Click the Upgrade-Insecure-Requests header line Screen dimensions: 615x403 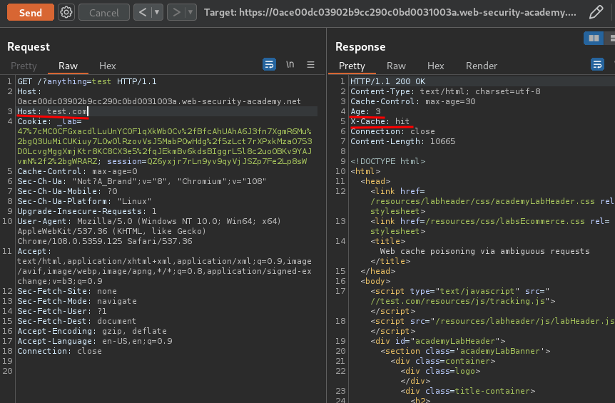coord(86,211)
